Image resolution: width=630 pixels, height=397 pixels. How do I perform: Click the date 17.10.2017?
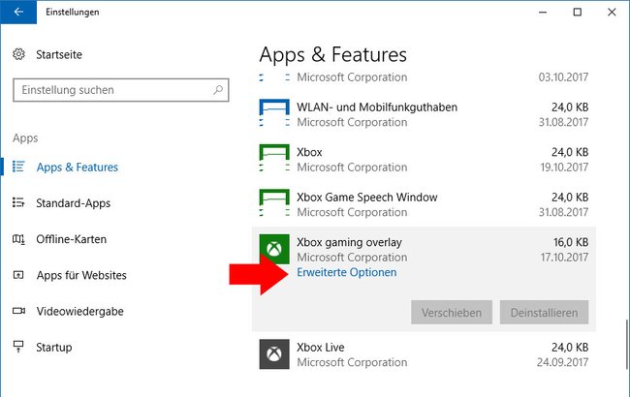point(564,257)
